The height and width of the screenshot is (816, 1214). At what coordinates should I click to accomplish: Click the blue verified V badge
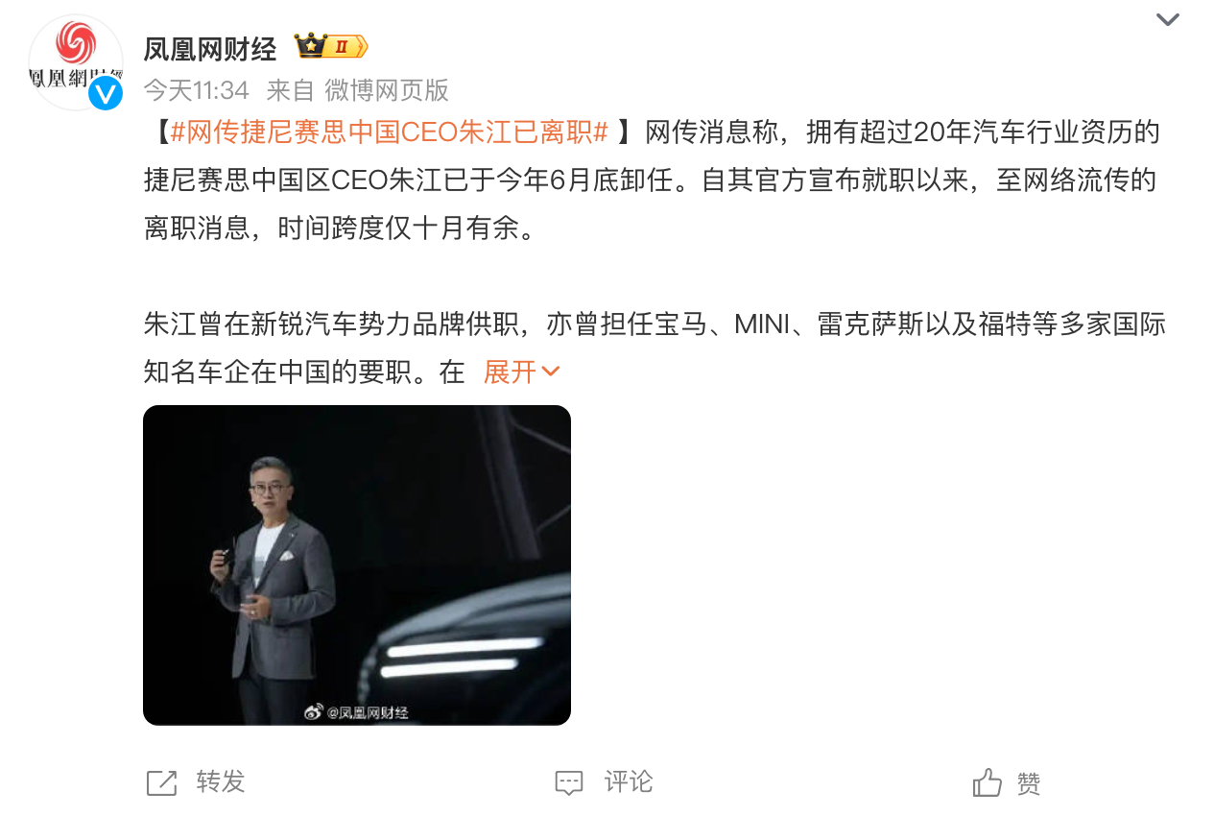[x=106, y=93]
